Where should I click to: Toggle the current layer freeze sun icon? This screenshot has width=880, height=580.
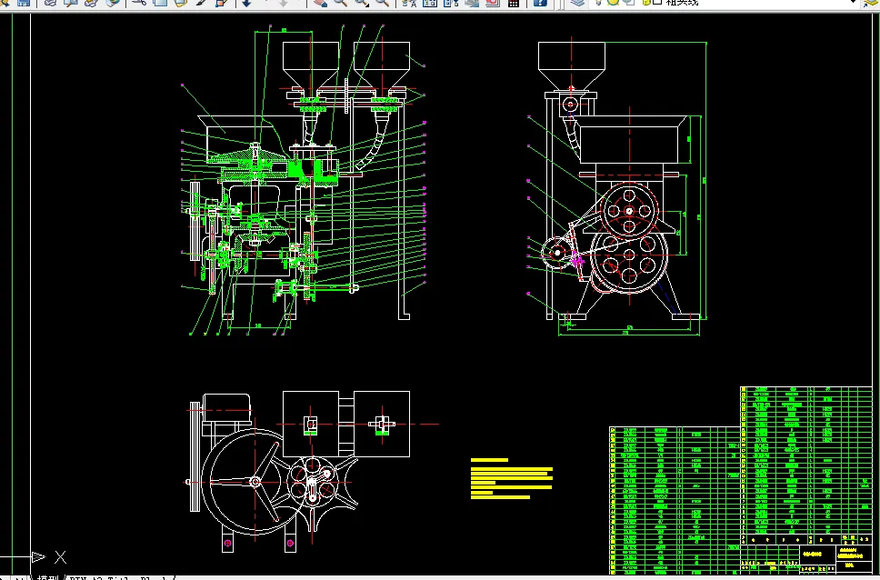pyautogui.click(x=614, y=2)
